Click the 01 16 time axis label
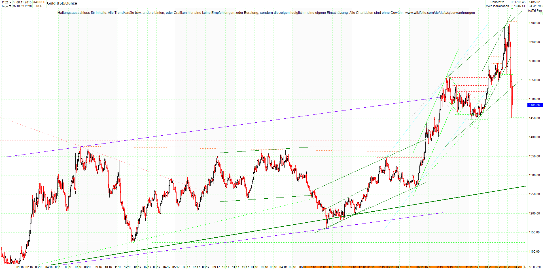 click(20, 267)
